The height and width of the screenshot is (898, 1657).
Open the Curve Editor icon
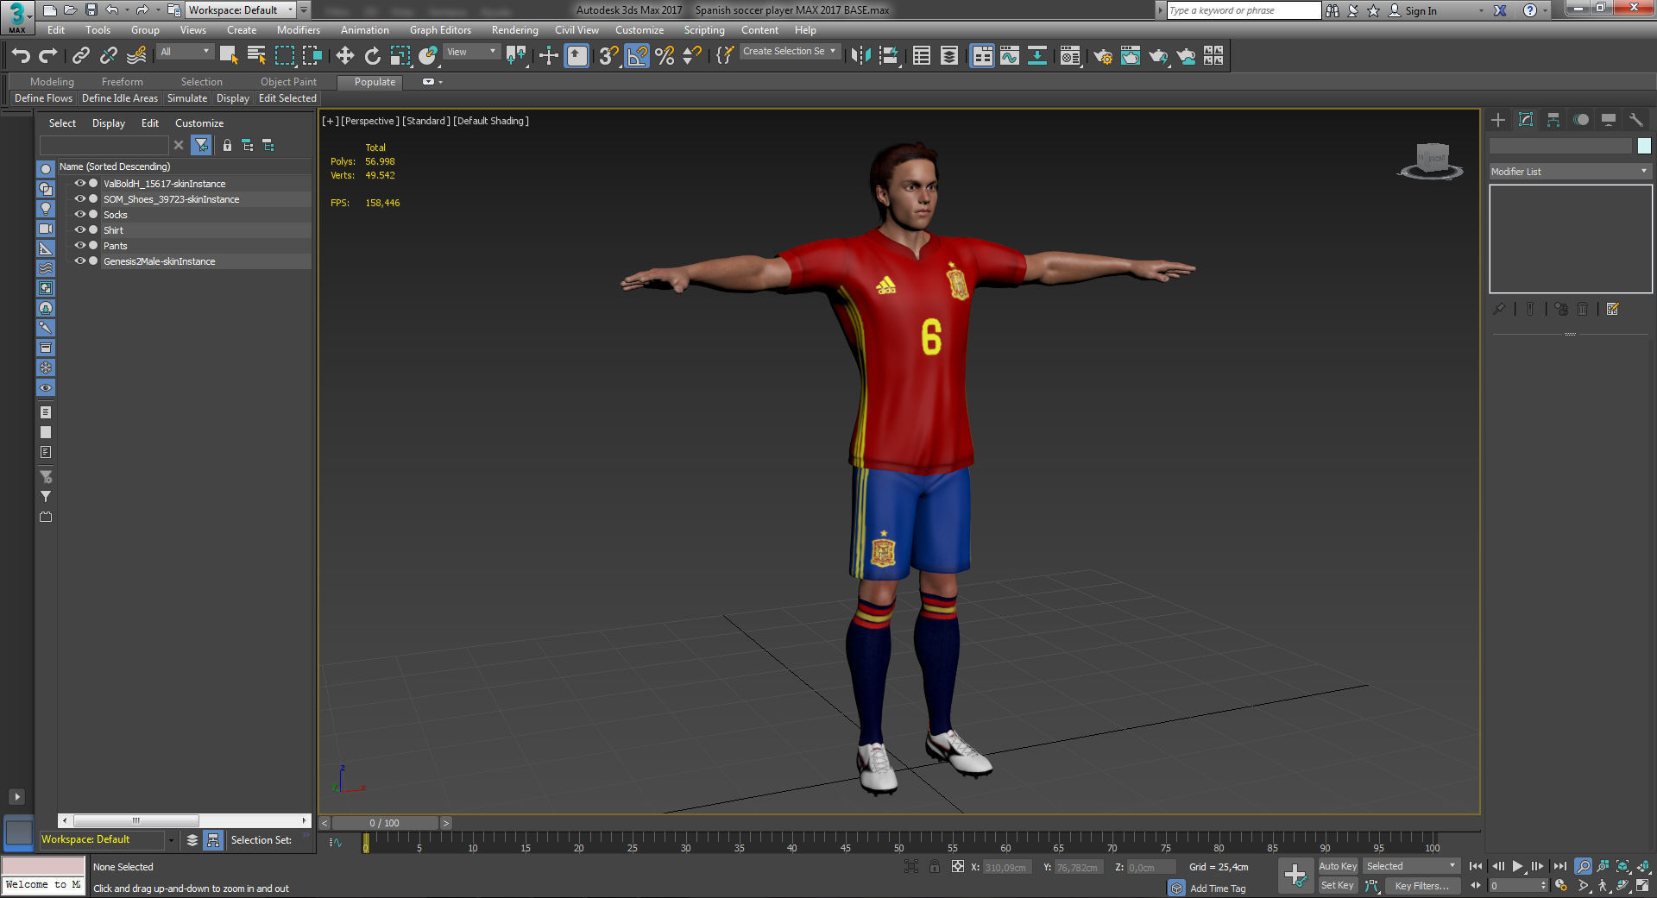[1010, 56]
